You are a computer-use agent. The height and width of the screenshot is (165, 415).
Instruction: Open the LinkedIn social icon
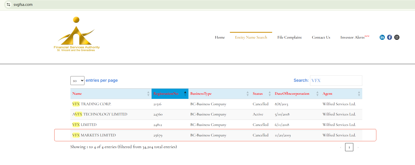tap(382, 37)
